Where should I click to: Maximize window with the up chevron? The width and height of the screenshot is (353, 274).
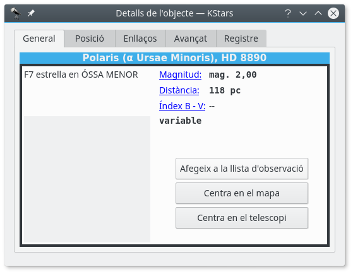(318, 13)
